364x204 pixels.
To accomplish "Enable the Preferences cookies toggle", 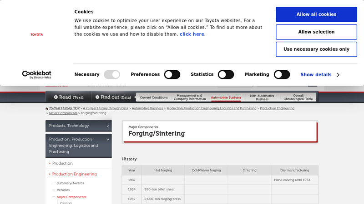I will 172,75.
